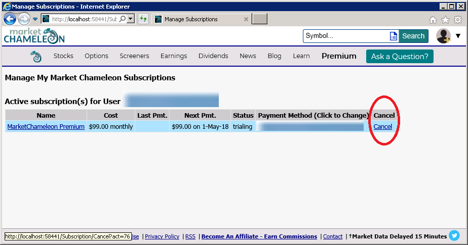This screenshot has width=468, height=245.
Task: Click the Cancel subscription link
Action: (x=382, y=126)
